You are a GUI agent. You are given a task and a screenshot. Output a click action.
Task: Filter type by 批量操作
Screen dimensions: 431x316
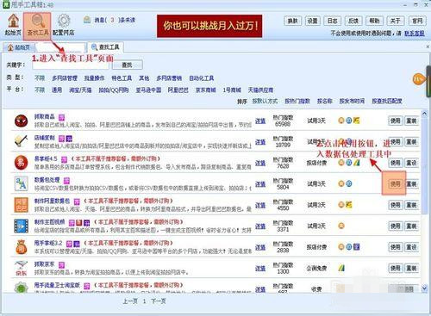pyautogui.click(x=94, y=78)
